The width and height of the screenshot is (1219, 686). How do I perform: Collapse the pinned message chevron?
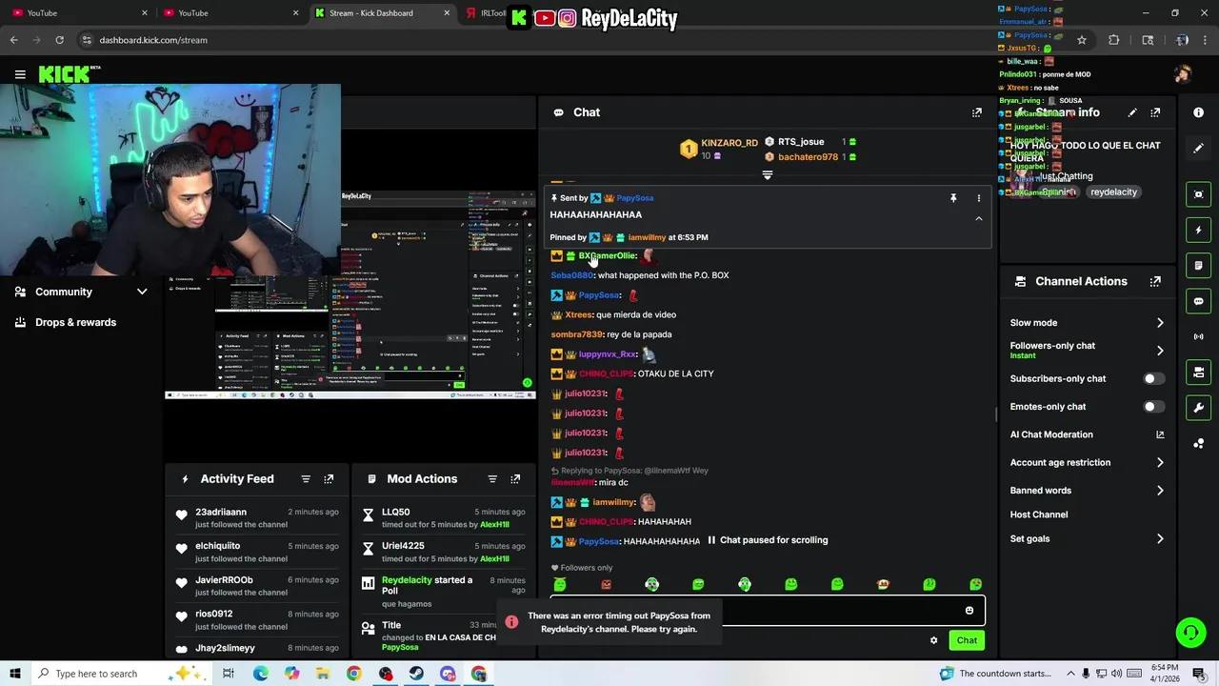pos(978,218)
